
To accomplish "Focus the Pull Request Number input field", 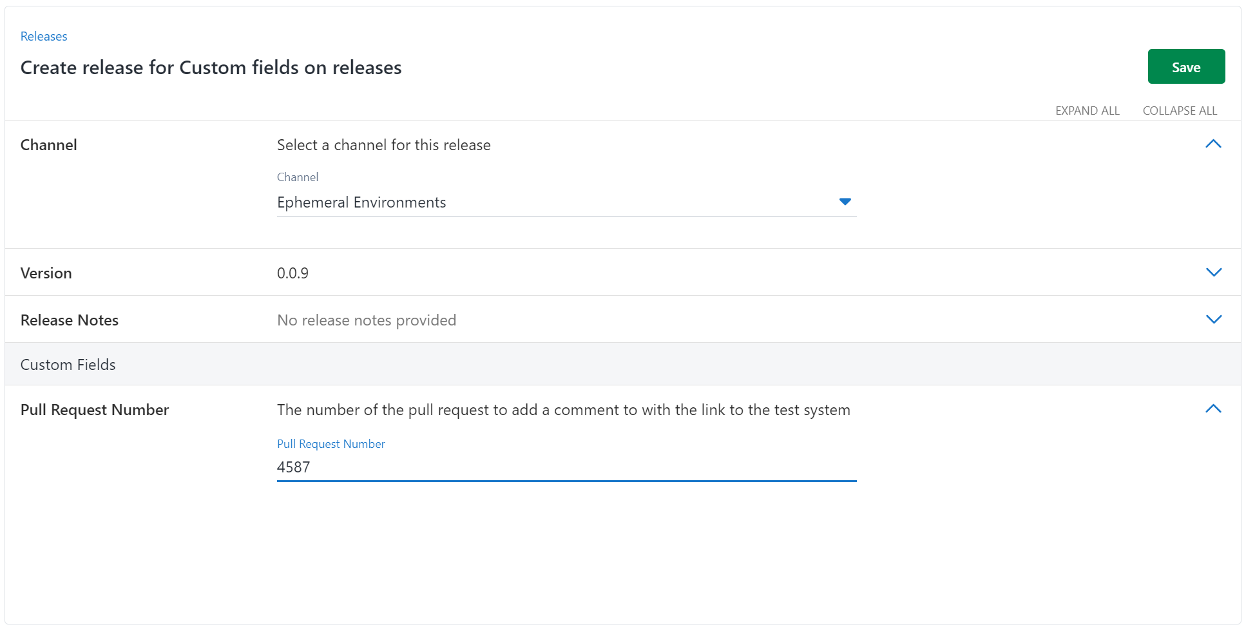I will point(566,467).
